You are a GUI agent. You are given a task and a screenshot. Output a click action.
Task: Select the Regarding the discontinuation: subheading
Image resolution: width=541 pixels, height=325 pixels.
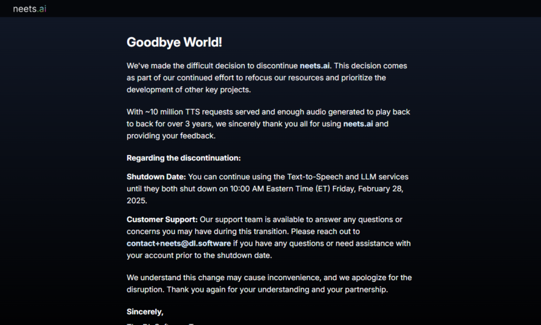coord(184,158)
